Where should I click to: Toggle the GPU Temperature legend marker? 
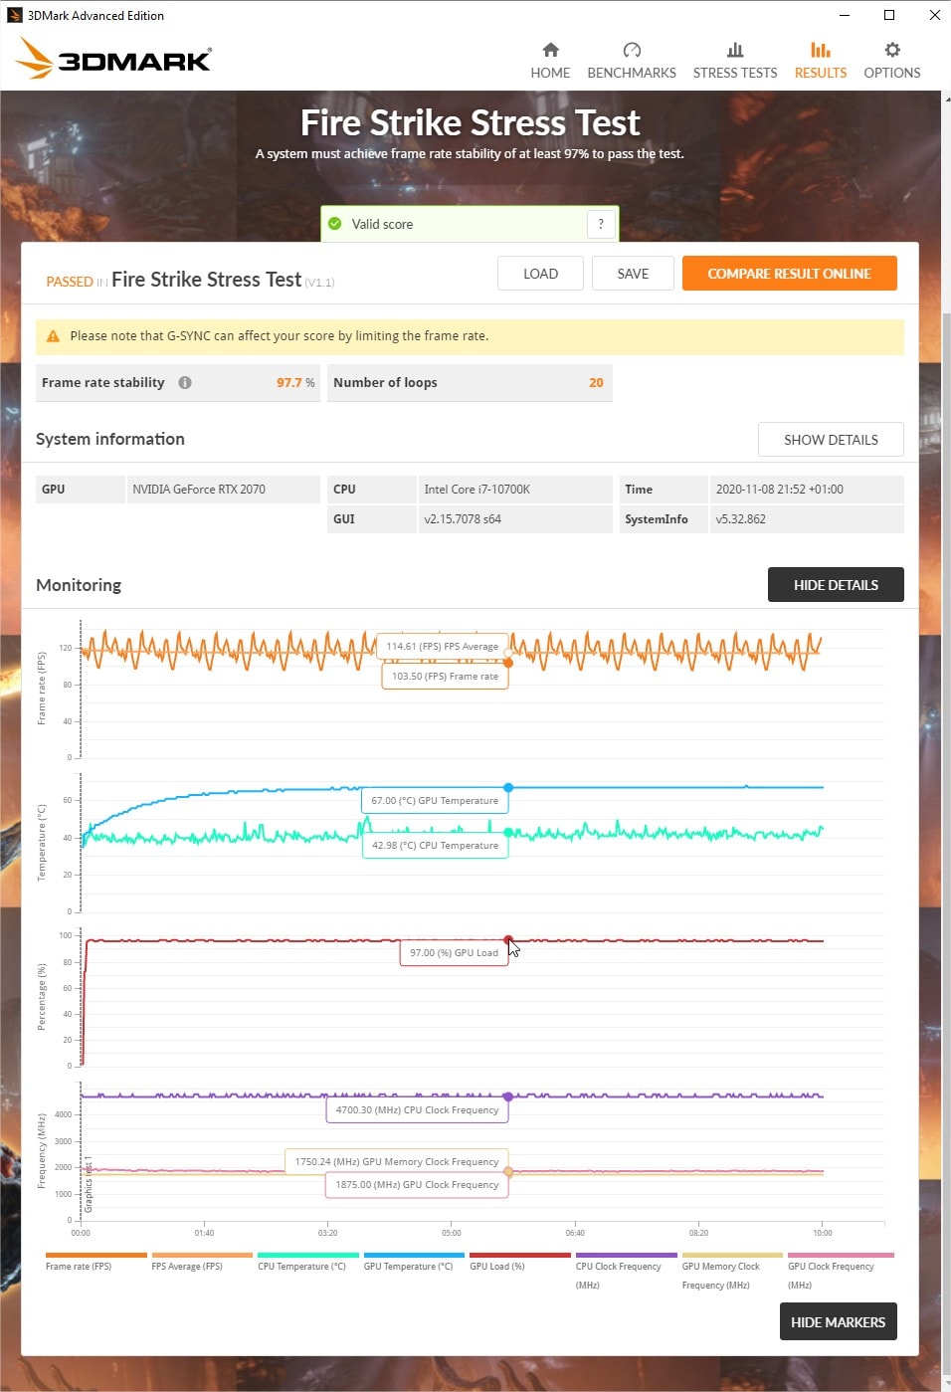pyautogui.click(x=413, y=1256)
